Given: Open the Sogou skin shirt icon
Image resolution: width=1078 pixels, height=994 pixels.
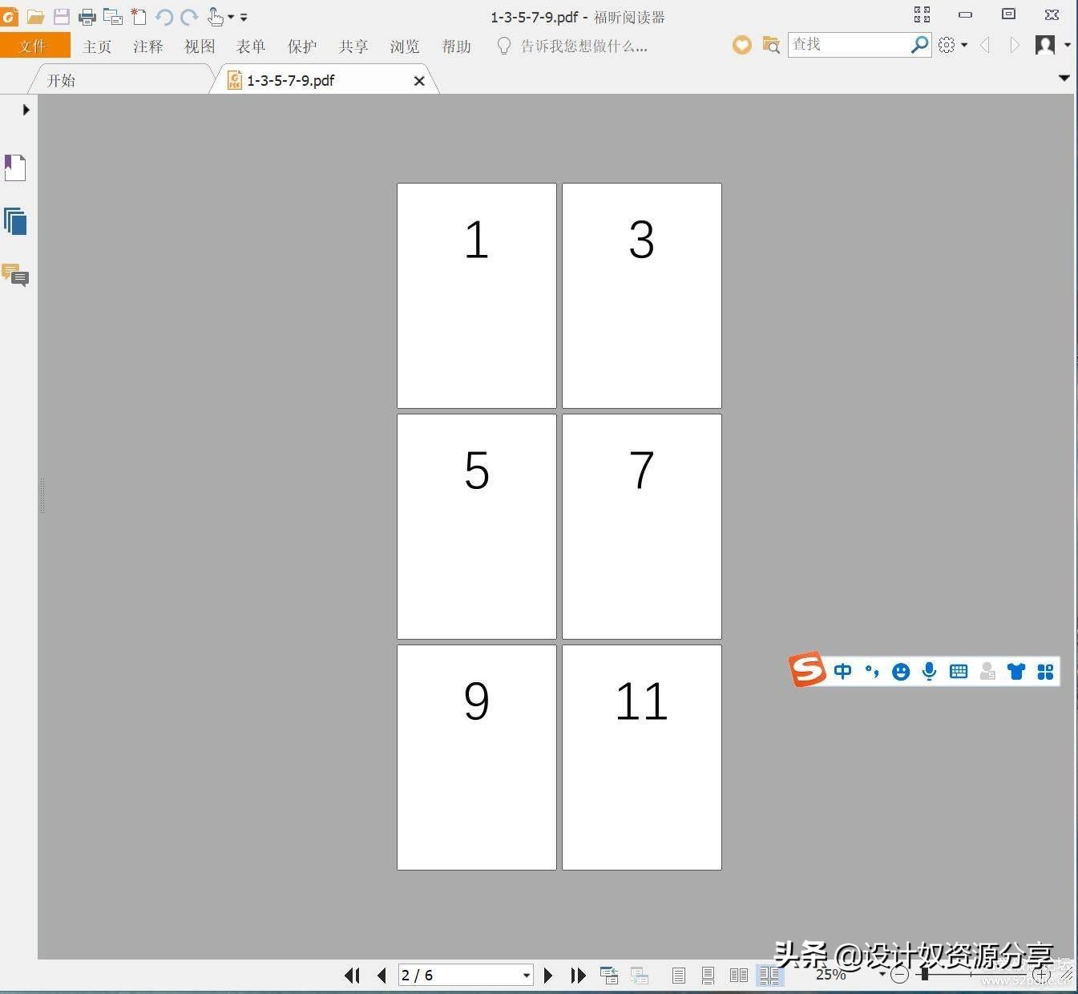Looking at the screenshot, I should (x=1016, y=671).
